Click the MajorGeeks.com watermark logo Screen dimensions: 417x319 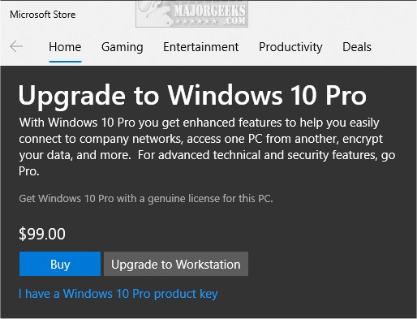191,14
